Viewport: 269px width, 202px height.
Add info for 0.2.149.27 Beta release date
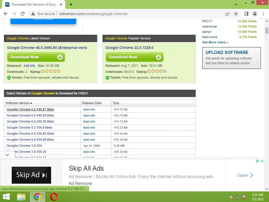click(x=89, y=109)
